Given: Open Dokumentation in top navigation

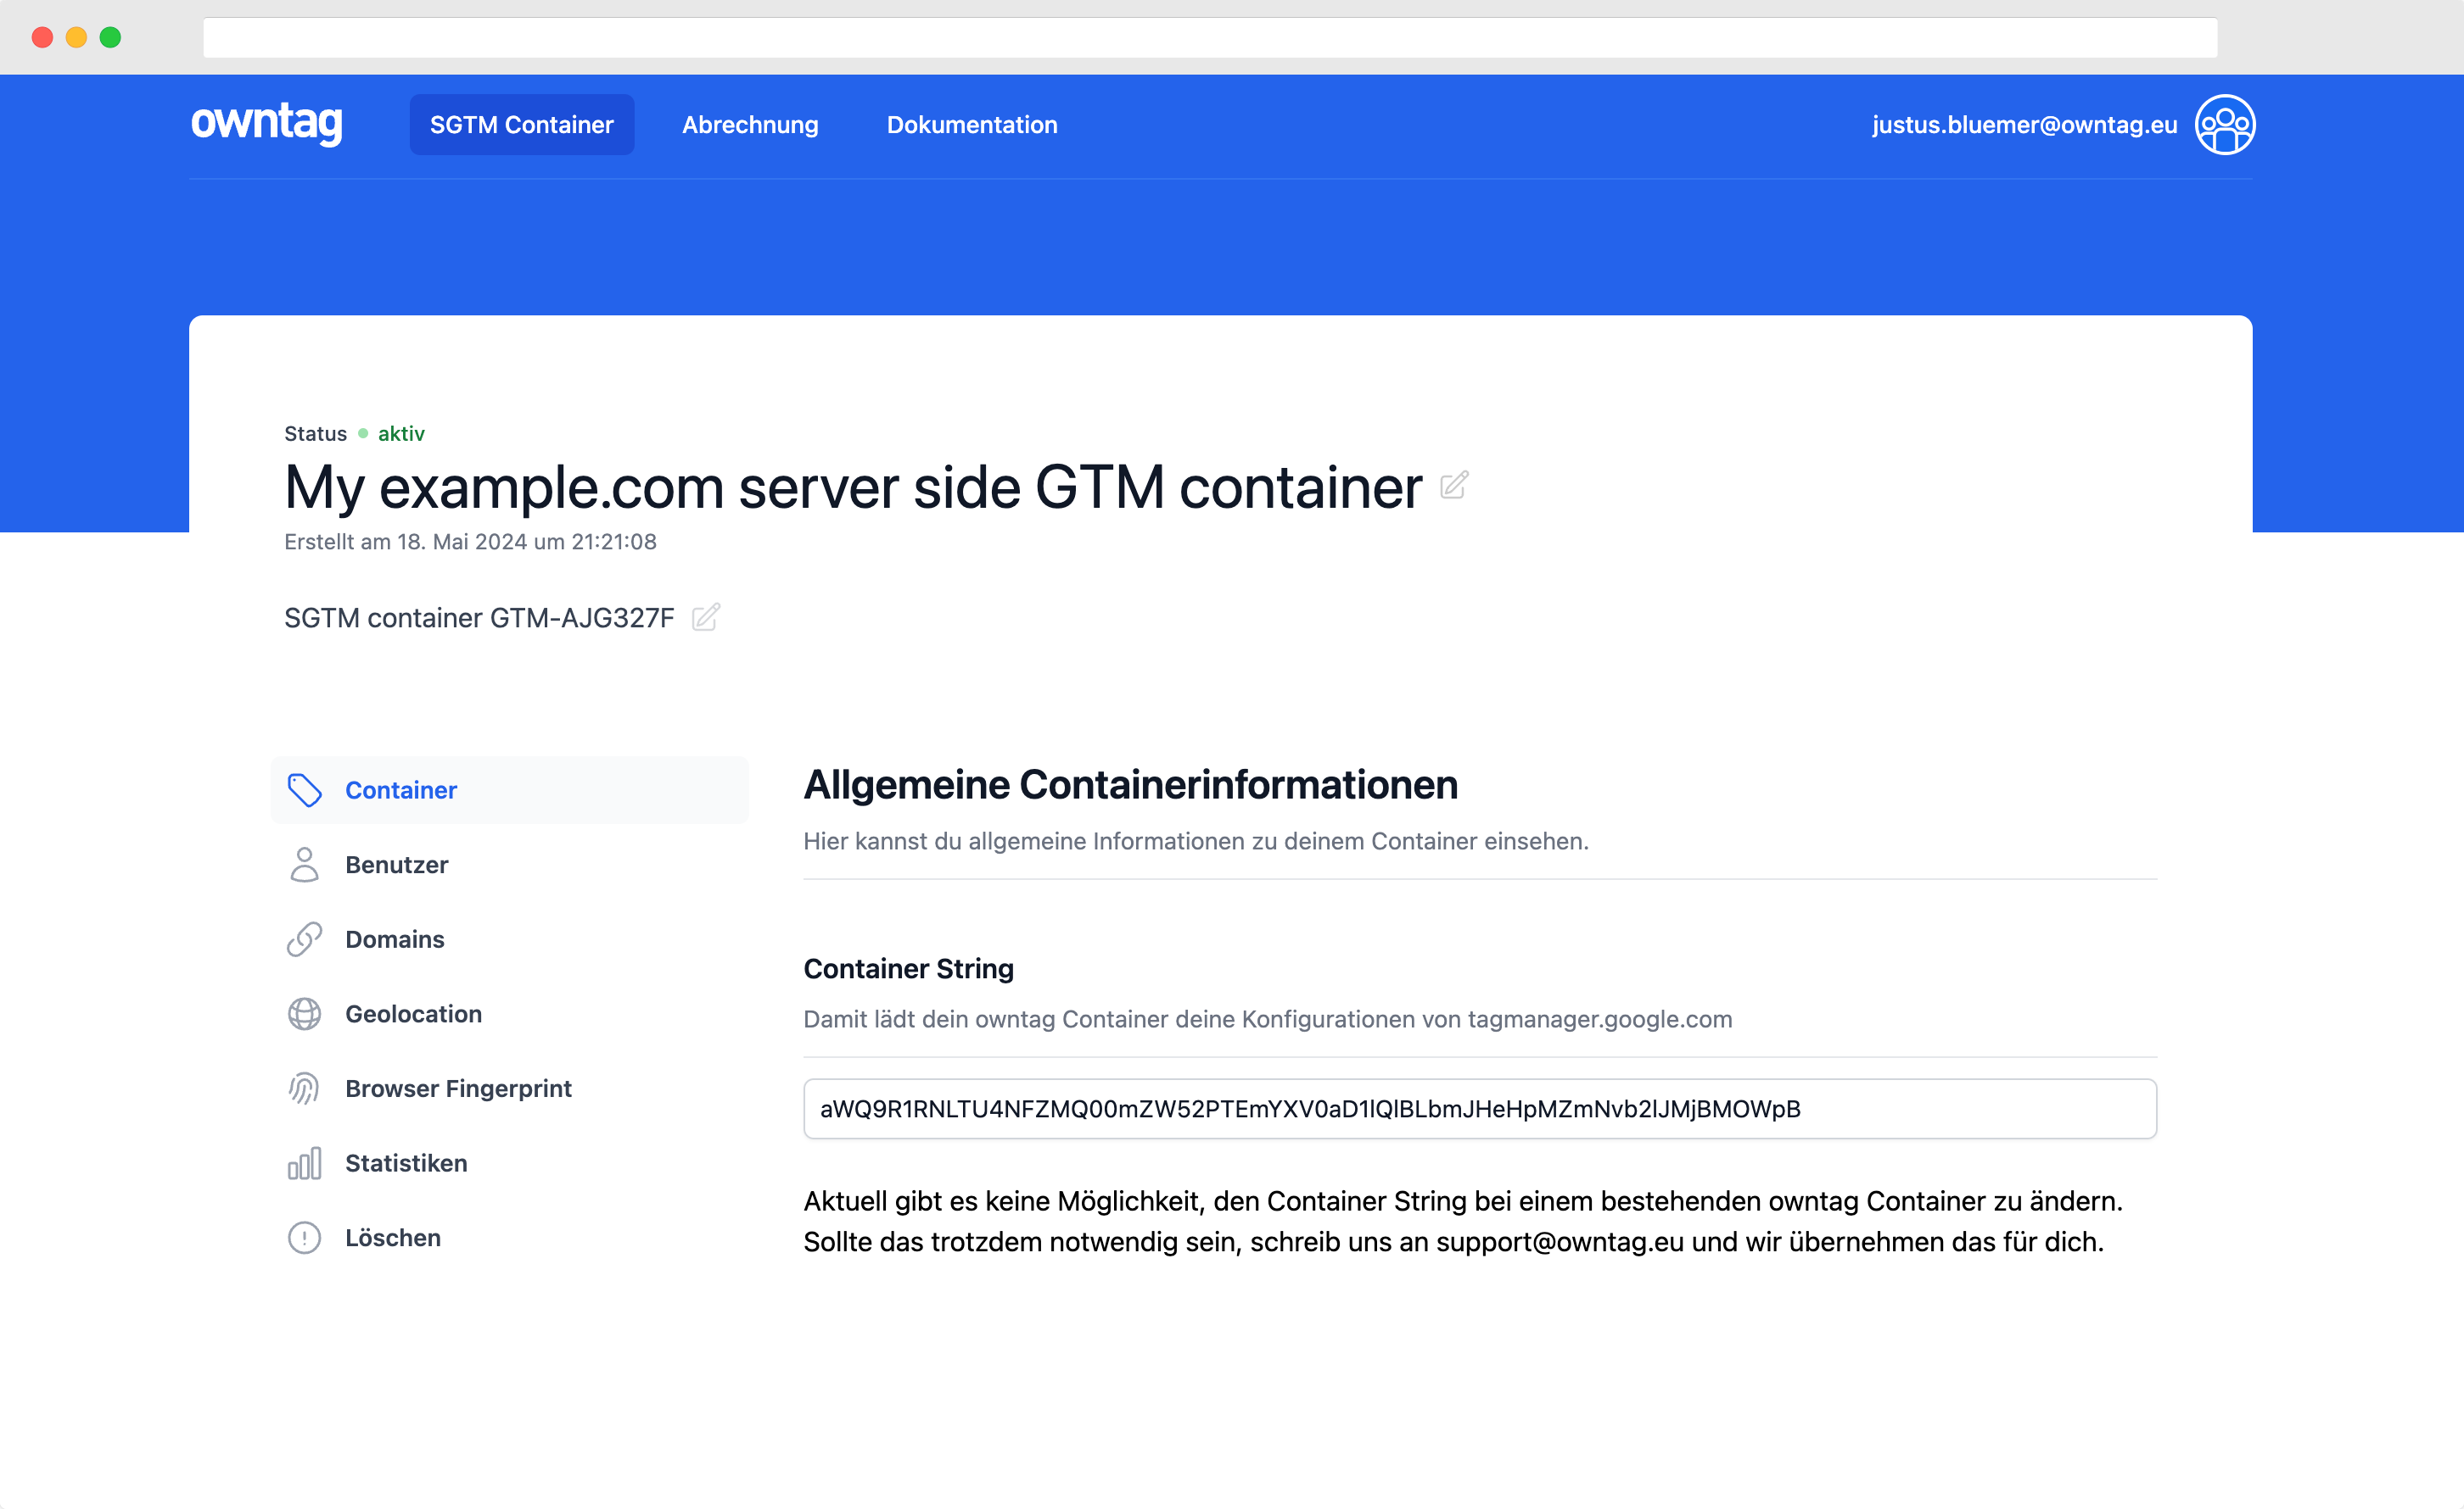Looking at the screenshot, I should [971, 125].
